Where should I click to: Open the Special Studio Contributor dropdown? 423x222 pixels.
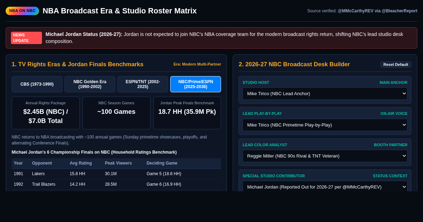point(325,186)
